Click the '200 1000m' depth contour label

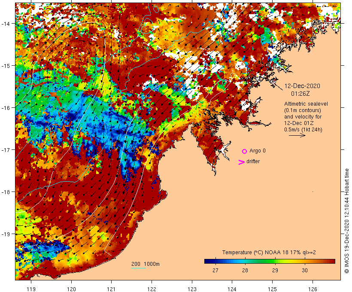(146, 264)
